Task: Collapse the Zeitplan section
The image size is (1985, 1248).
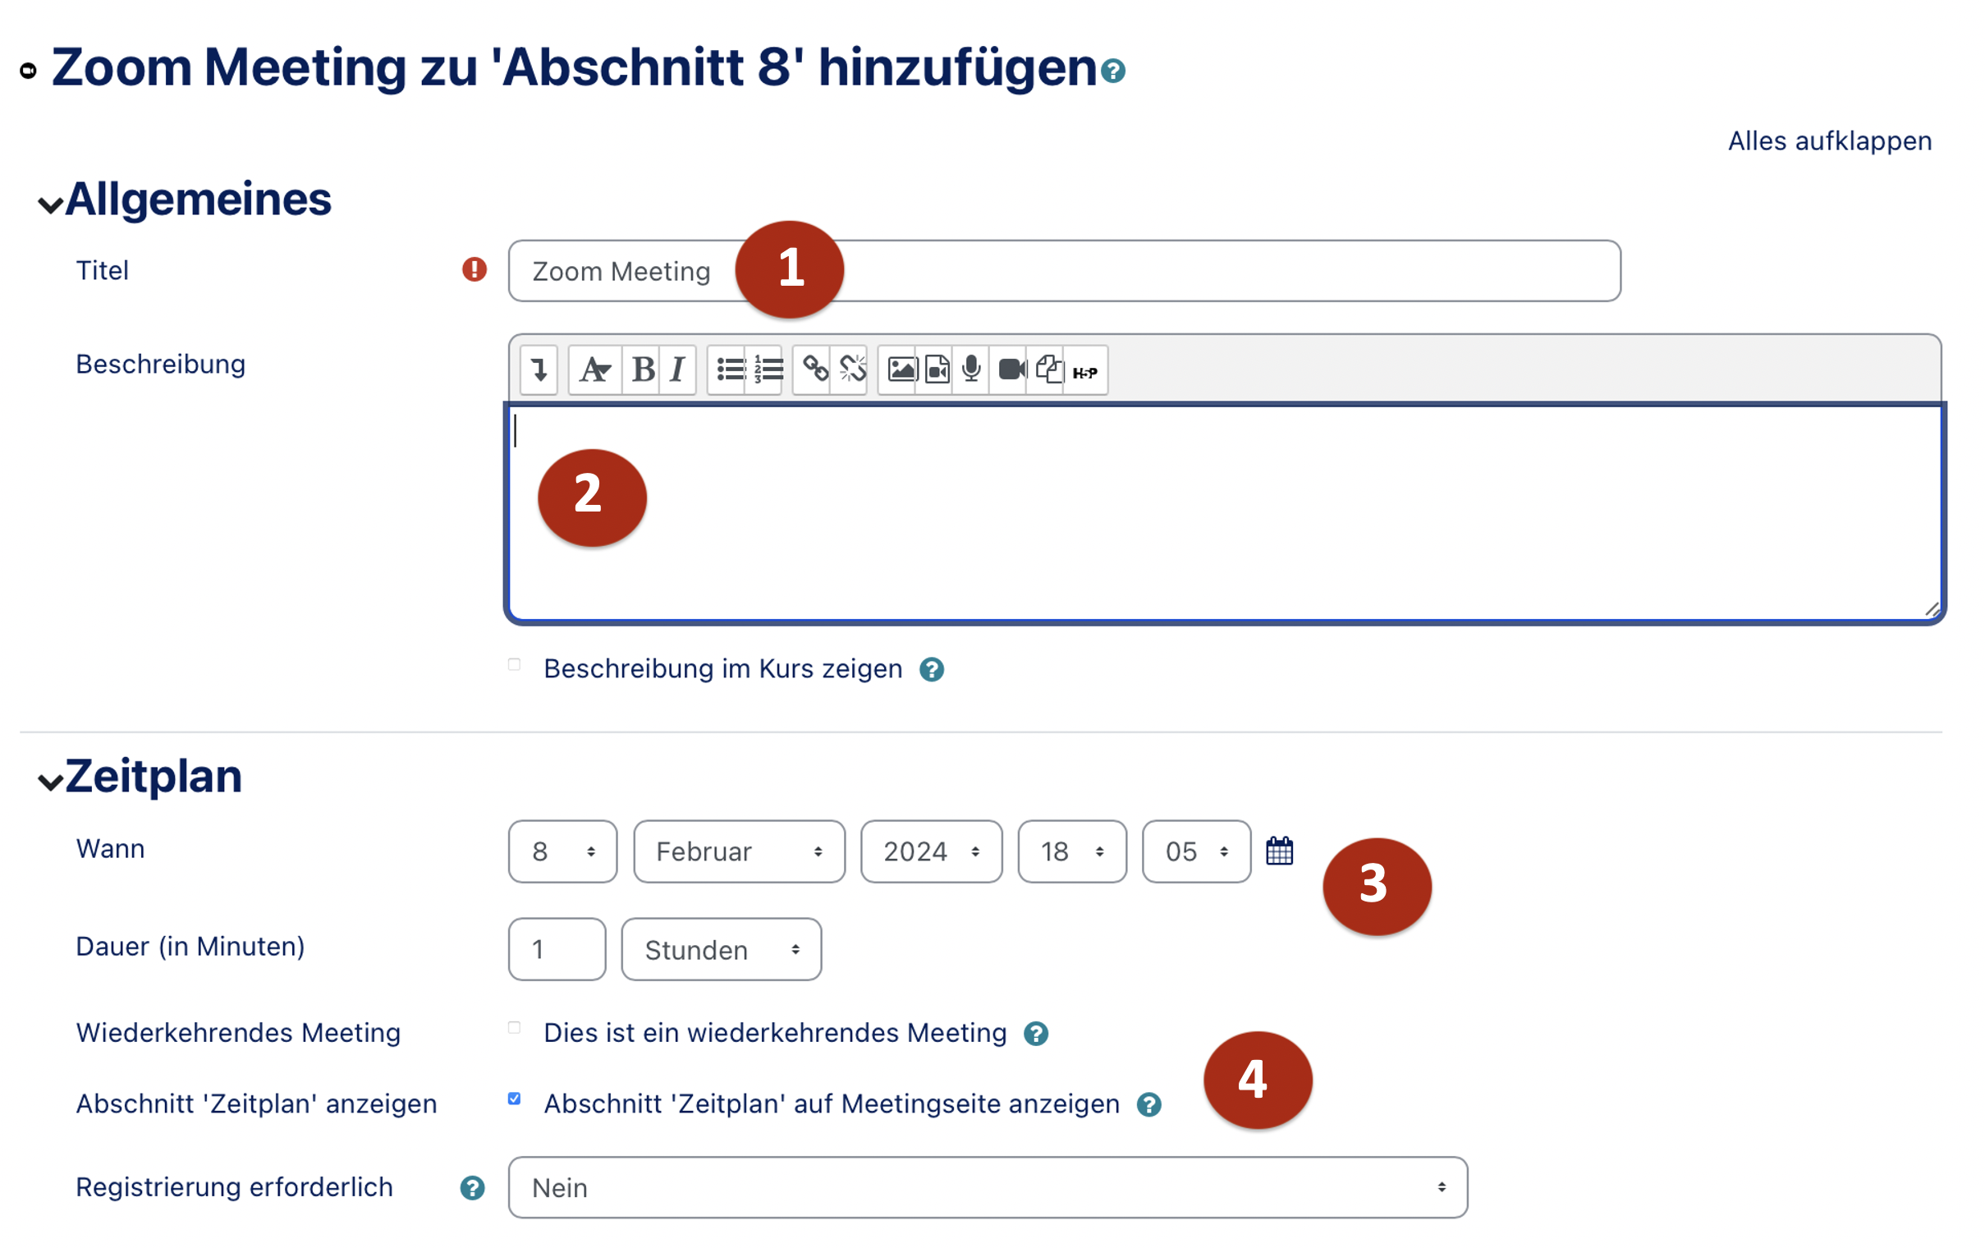Action: click(x=51, y=781)
